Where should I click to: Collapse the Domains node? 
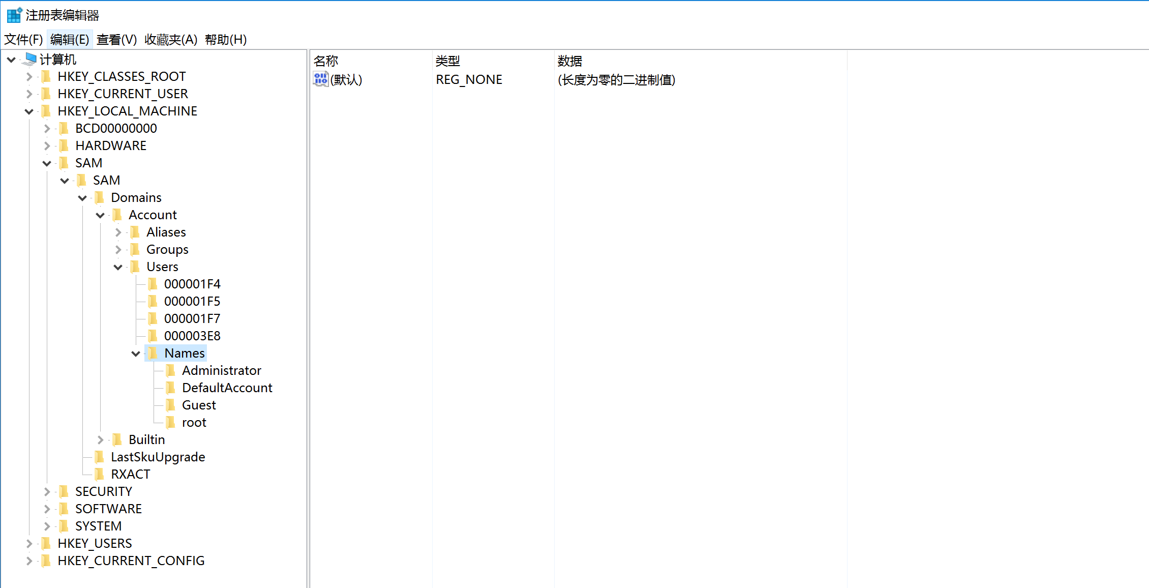click(x=82, y=197)
